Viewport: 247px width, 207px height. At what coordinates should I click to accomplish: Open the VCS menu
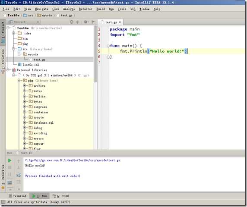click(x=133, y=9)
